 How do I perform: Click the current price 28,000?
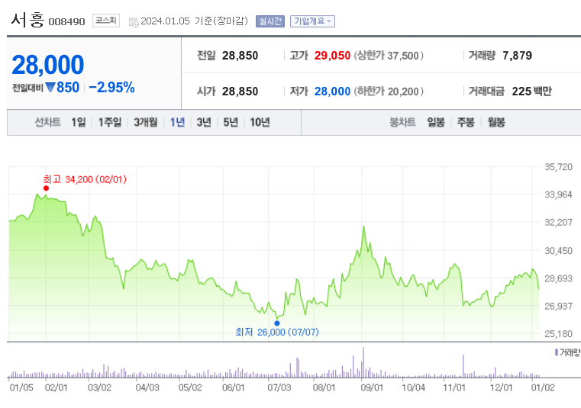48,65
